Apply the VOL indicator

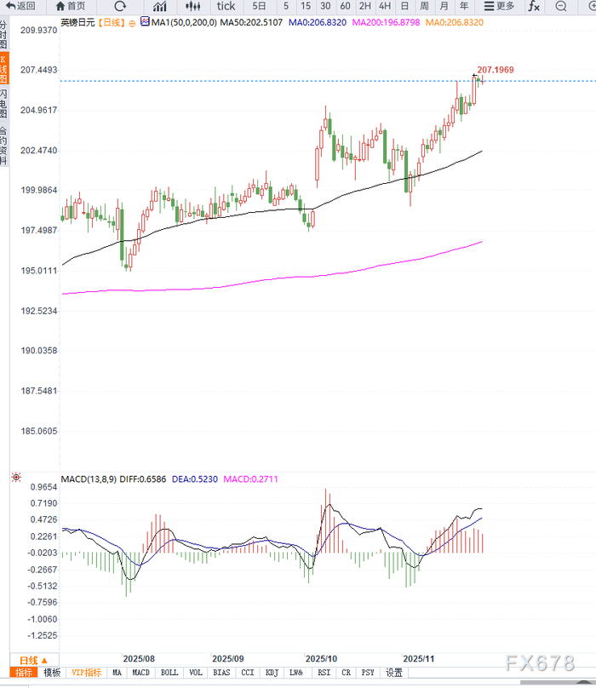(x=196, y=672)
